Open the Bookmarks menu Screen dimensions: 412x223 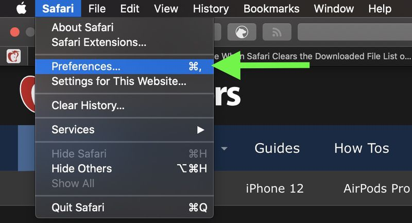coord(271,9)
